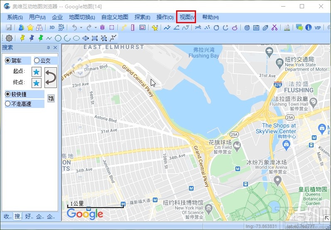This screenshot has height=230, width=331.
Task: Open the 企业 menu
Action: click(57, 17)
